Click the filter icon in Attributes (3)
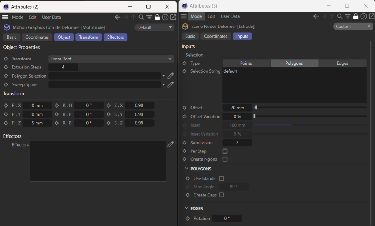Image resolution: width=375 pixels, height=226 pixels. [x=347, y=16]
